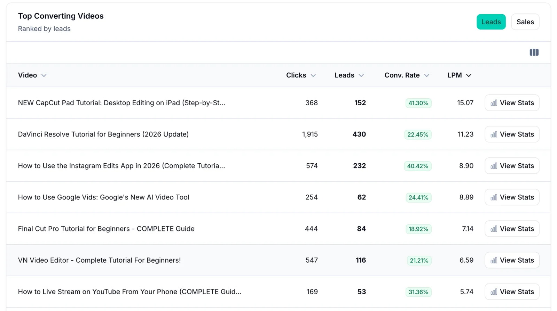The width and height of the screenshot is (557, 311).
Task: Click the 24.41% conversion rate badge
Action: 418,197
